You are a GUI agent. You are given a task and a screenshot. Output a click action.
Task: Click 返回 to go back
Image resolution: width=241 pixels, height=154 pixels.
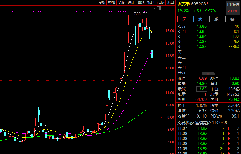click(x=171, y=3)
